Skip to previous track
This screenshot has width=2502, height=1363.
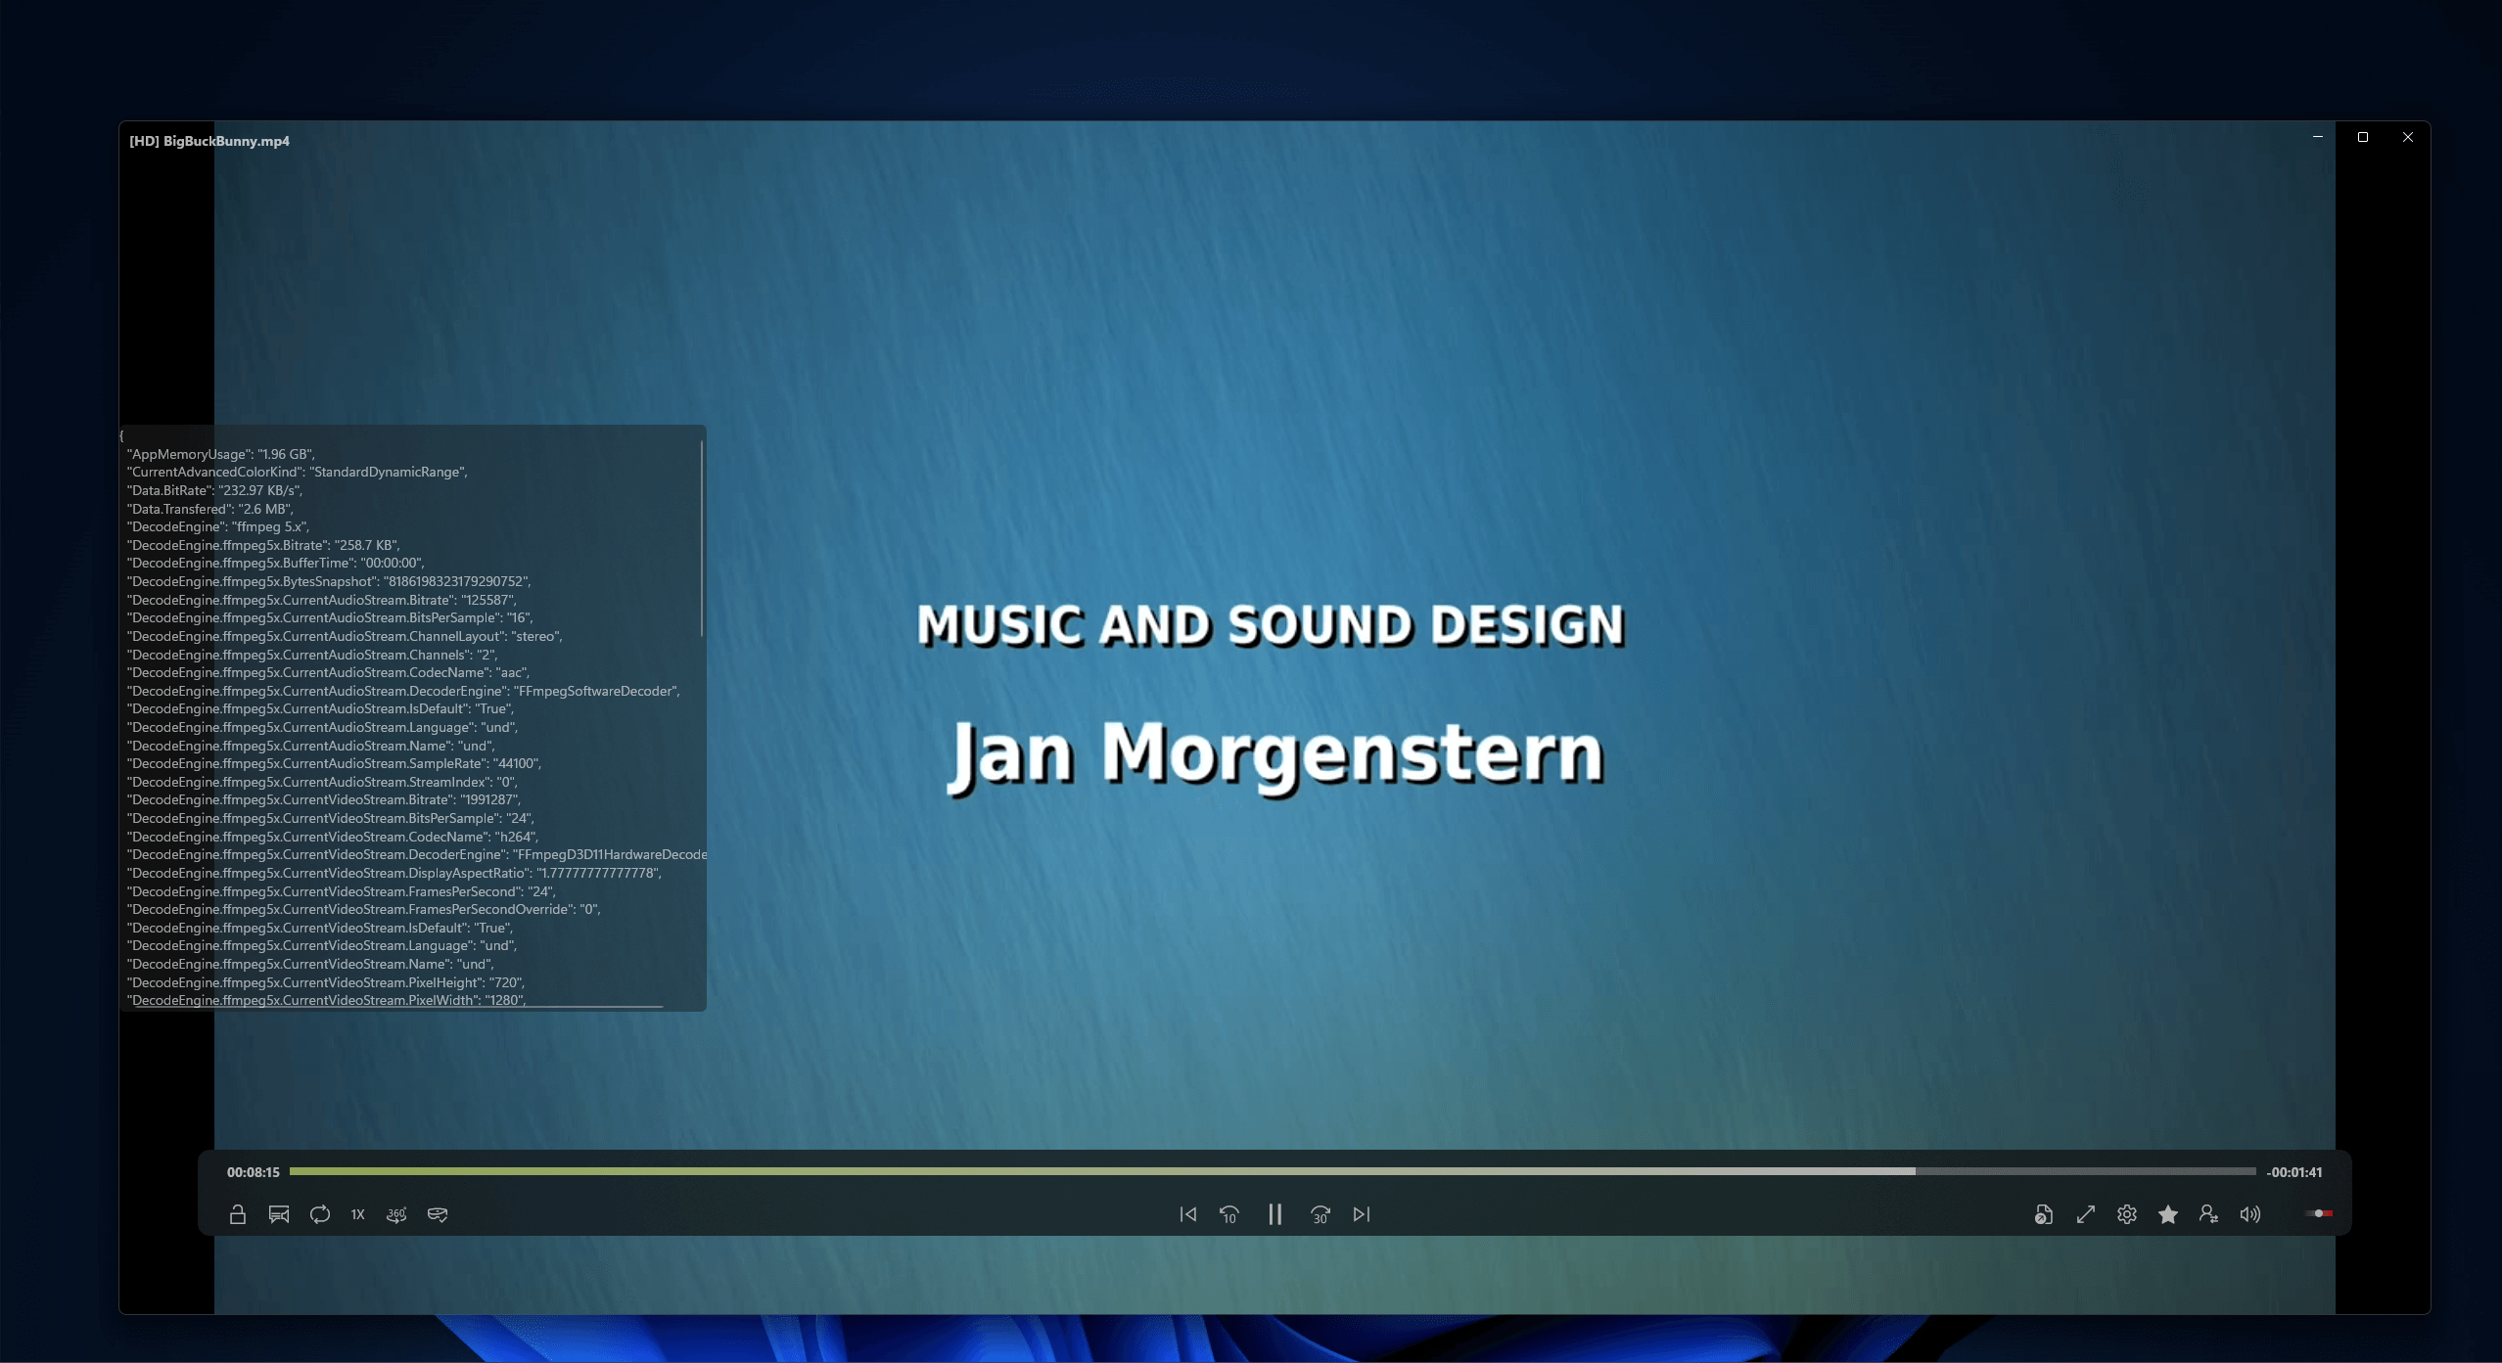tap(1188, 1214)
